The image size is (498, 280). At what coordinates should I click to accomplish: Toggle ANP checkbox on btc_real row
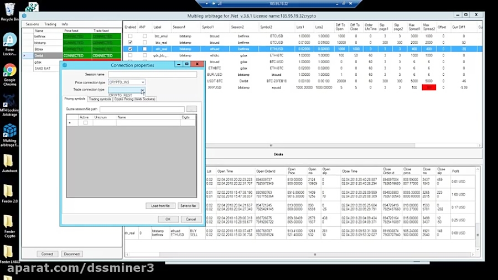145,43
